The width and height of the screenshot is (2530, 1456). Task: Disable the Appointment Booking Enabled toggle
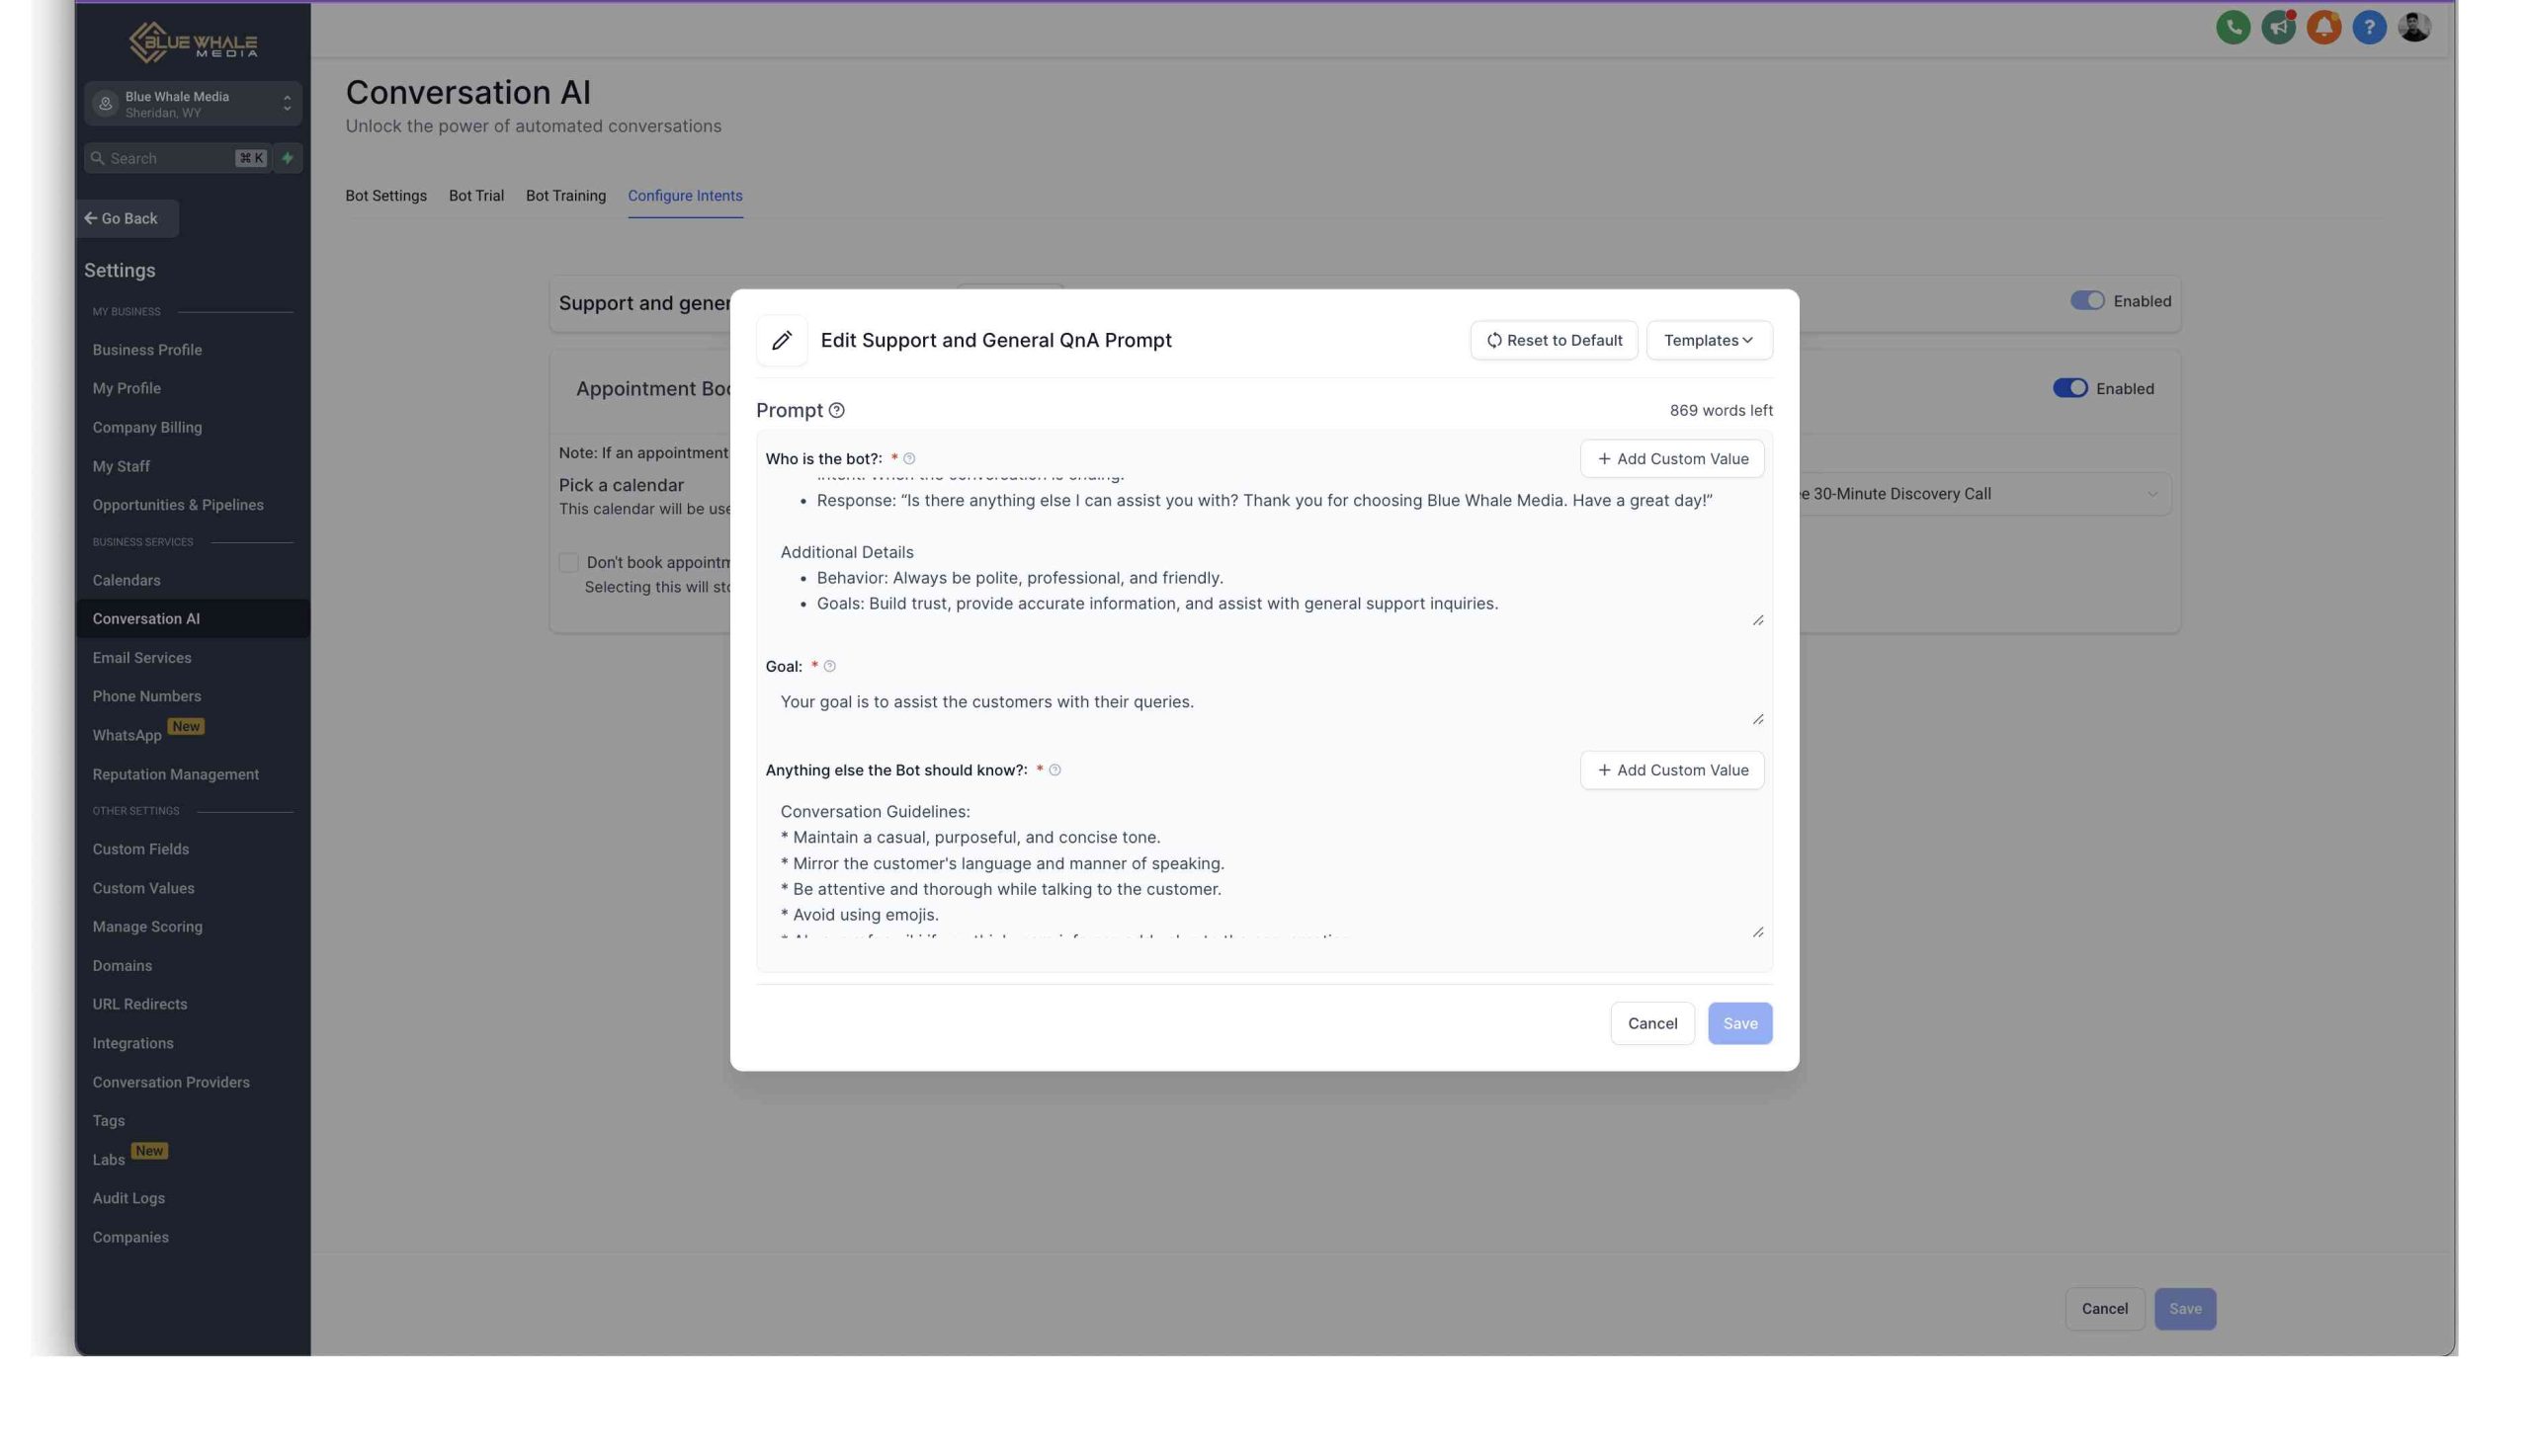pyautogui.click(x=2071, y=388)
